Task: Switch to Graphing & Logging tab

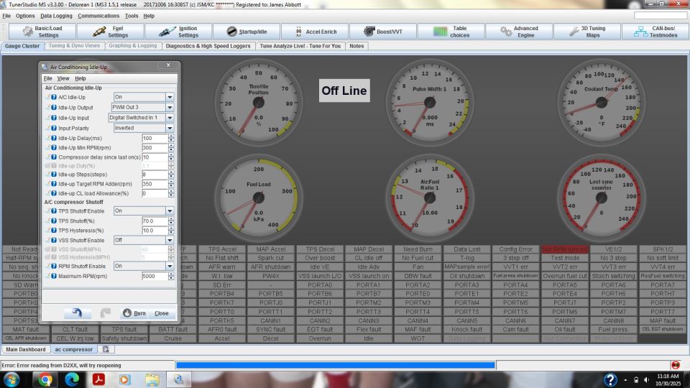Action: point(133,46)
